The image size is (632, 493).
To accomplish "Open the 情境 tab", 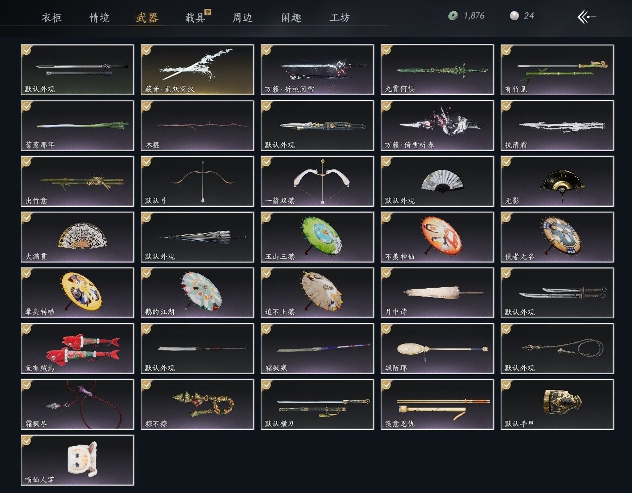I will click(99, 18).
